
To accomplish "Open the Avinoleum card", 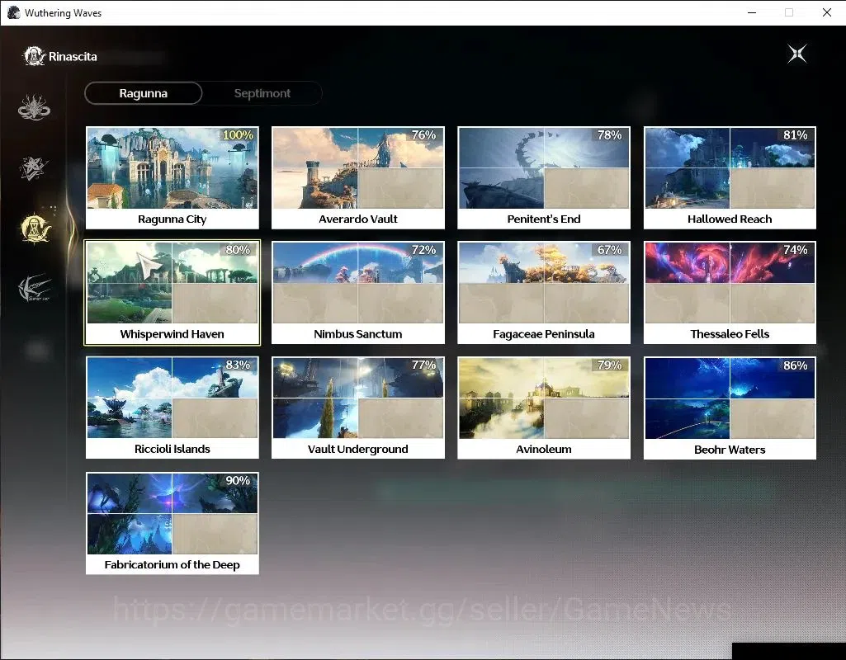I will [x=544, y=408].
